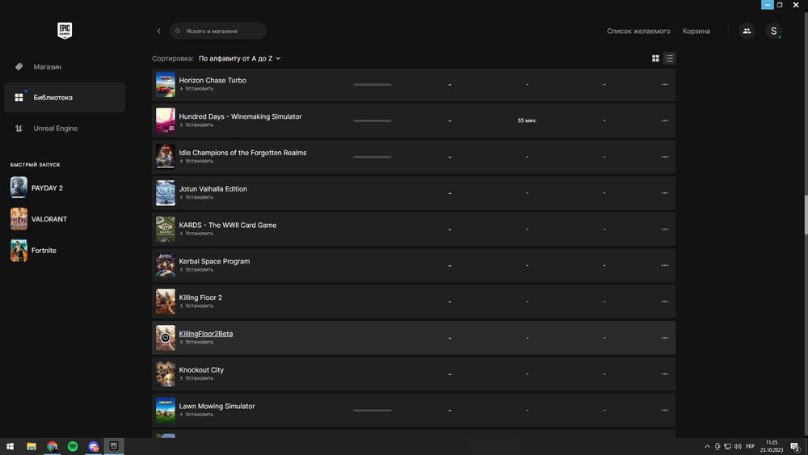Image resolution: width=808 pixels, height=455 pixels.
Task: Expand hidden system tray icons
Action: pos(707,446)
